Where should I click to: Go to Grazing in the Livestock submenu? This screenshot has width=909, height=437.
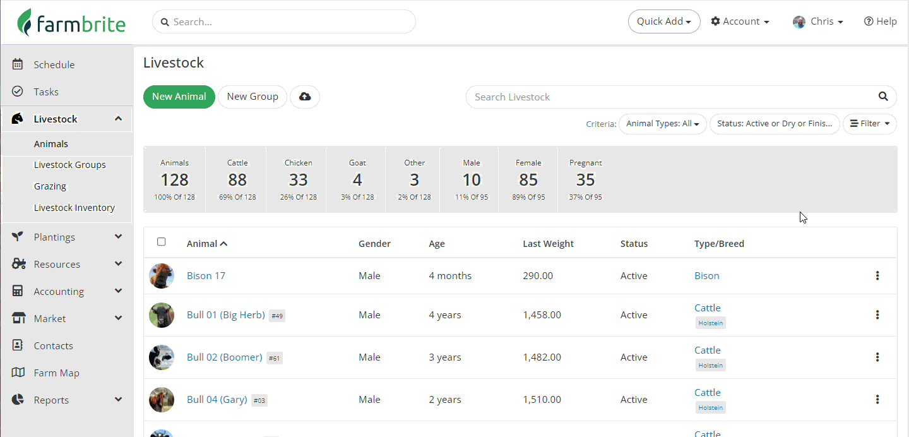tap(50, 186)
